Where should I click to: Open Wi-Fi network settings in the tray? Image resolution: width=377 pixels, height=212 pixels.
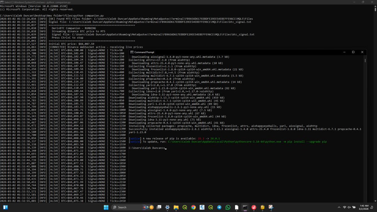click(345, 207)
